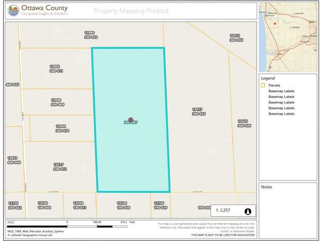Select parcel labeled 12848 300-009
Image resolution: width=322 pixels, height=241 pixels.
(x=57, y=102)
